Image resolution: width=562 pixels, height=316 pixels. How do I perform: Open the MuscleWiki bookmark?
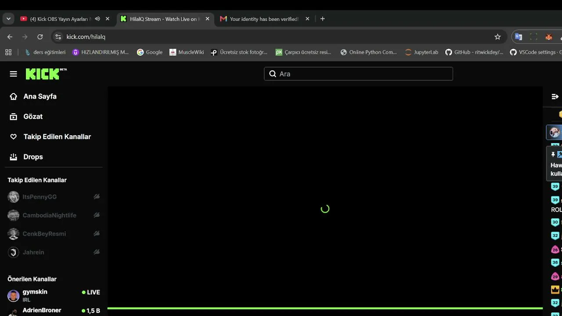tap(187, 52)
